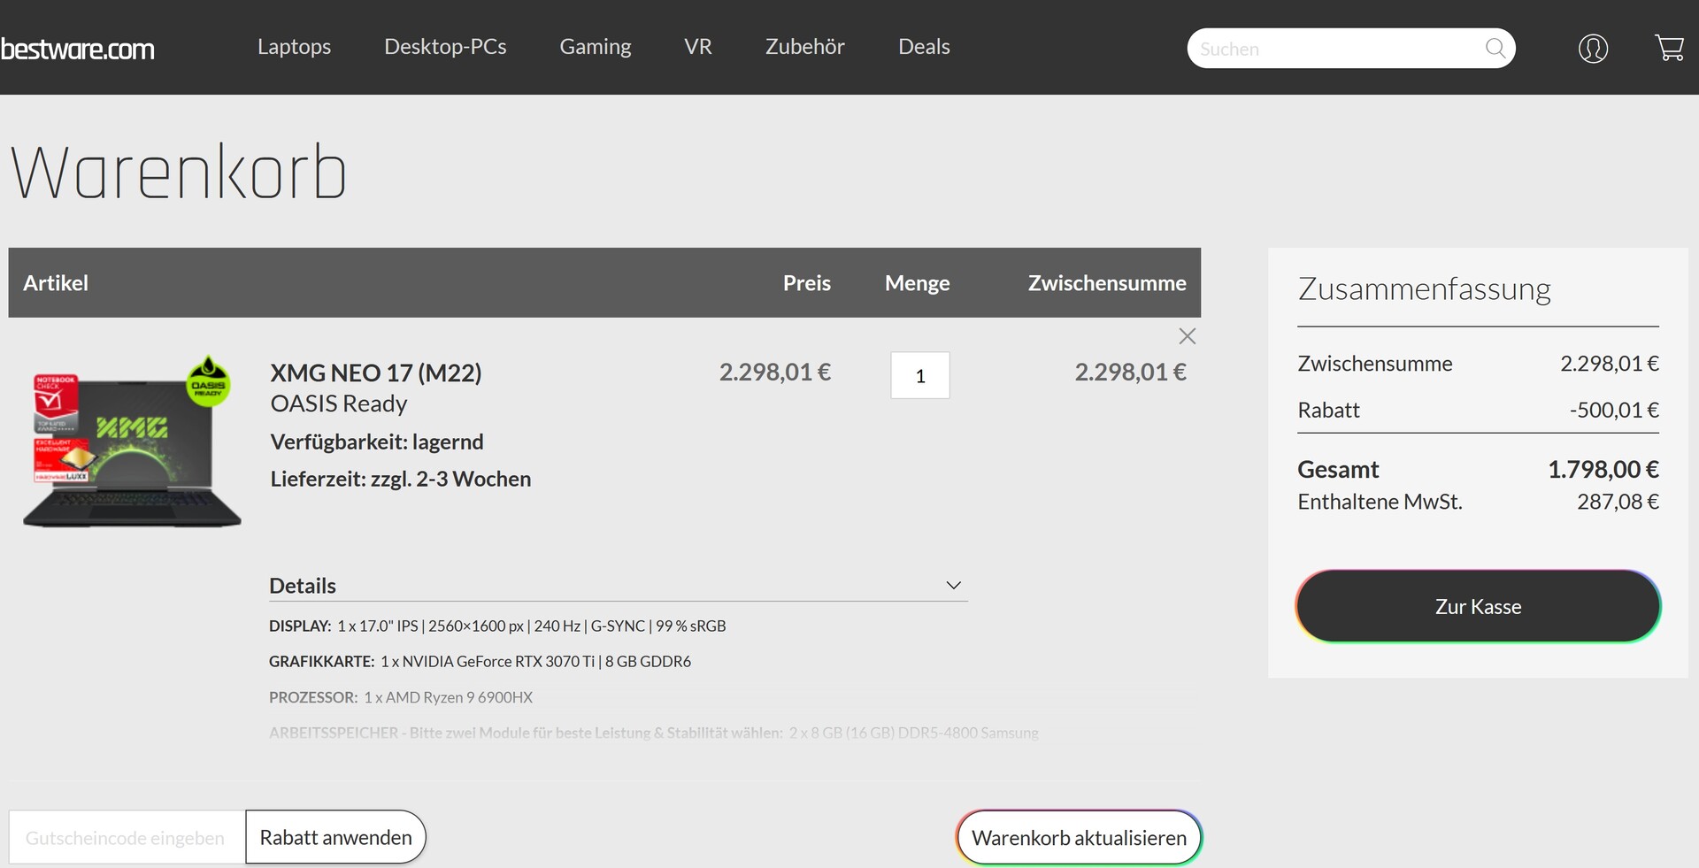Image resolution: width=1699 pixels, height=868 pixels.
Task: Click the DISPLAY specification line
Action: click(497, 626)
